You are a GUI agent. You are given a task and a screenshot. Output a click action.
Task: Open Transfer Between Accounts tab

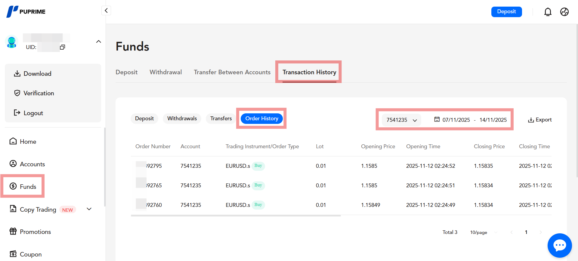click(x=232, y=72)
